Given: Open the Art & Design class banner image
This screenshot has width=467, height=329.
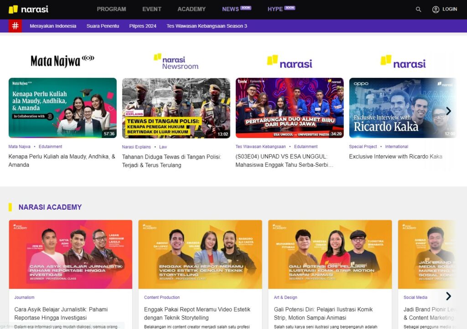Looking at the screenshot, I should pyautogui.click(x=330, y=254).
